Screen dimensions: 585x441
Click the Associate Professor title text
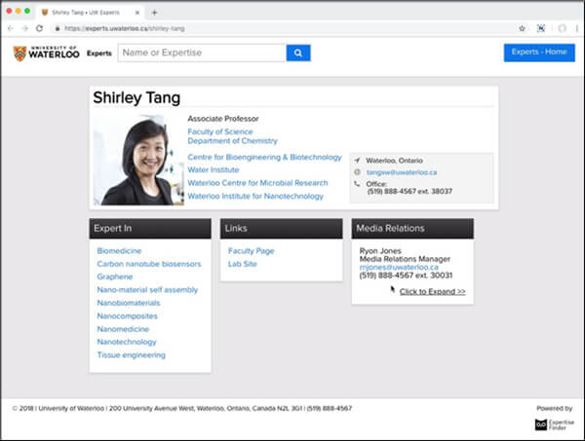point(223,119)
